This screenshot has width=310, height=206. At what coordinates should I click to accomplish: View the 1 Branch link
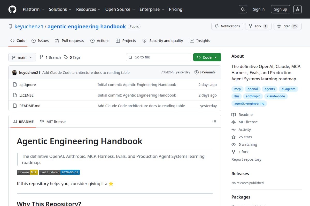point(50,57)
